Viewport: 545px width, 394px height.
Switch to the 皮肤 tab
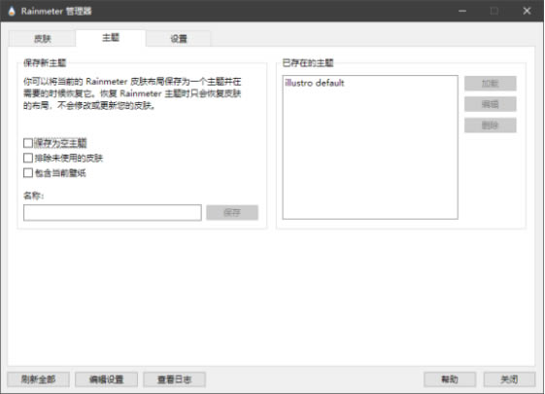point(42,39)
